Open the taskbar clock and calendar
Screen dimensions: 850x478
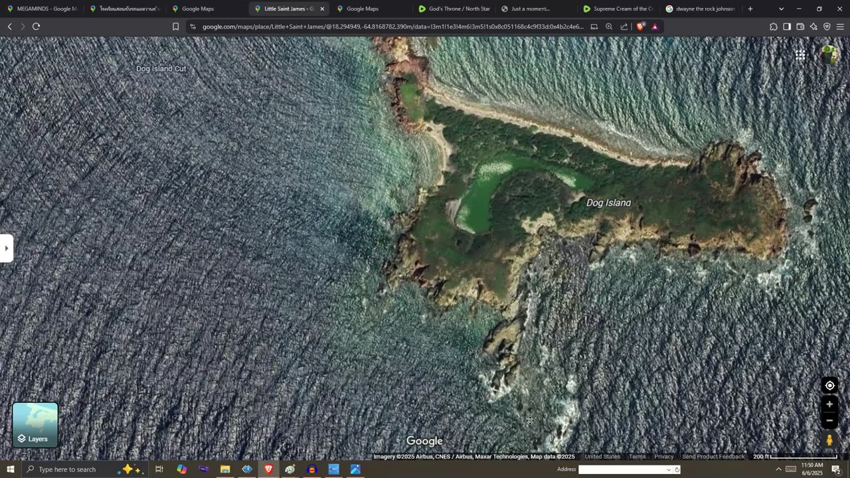(812, 469)
